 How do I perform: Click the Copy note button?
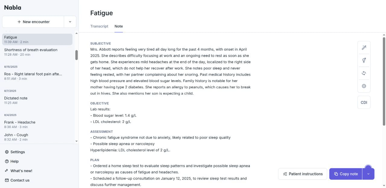click(346, 174)
